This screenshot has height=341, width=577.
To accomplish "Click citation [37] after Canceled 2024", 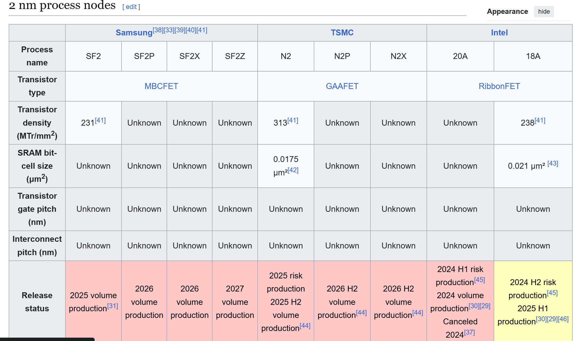I will point(469,333).
